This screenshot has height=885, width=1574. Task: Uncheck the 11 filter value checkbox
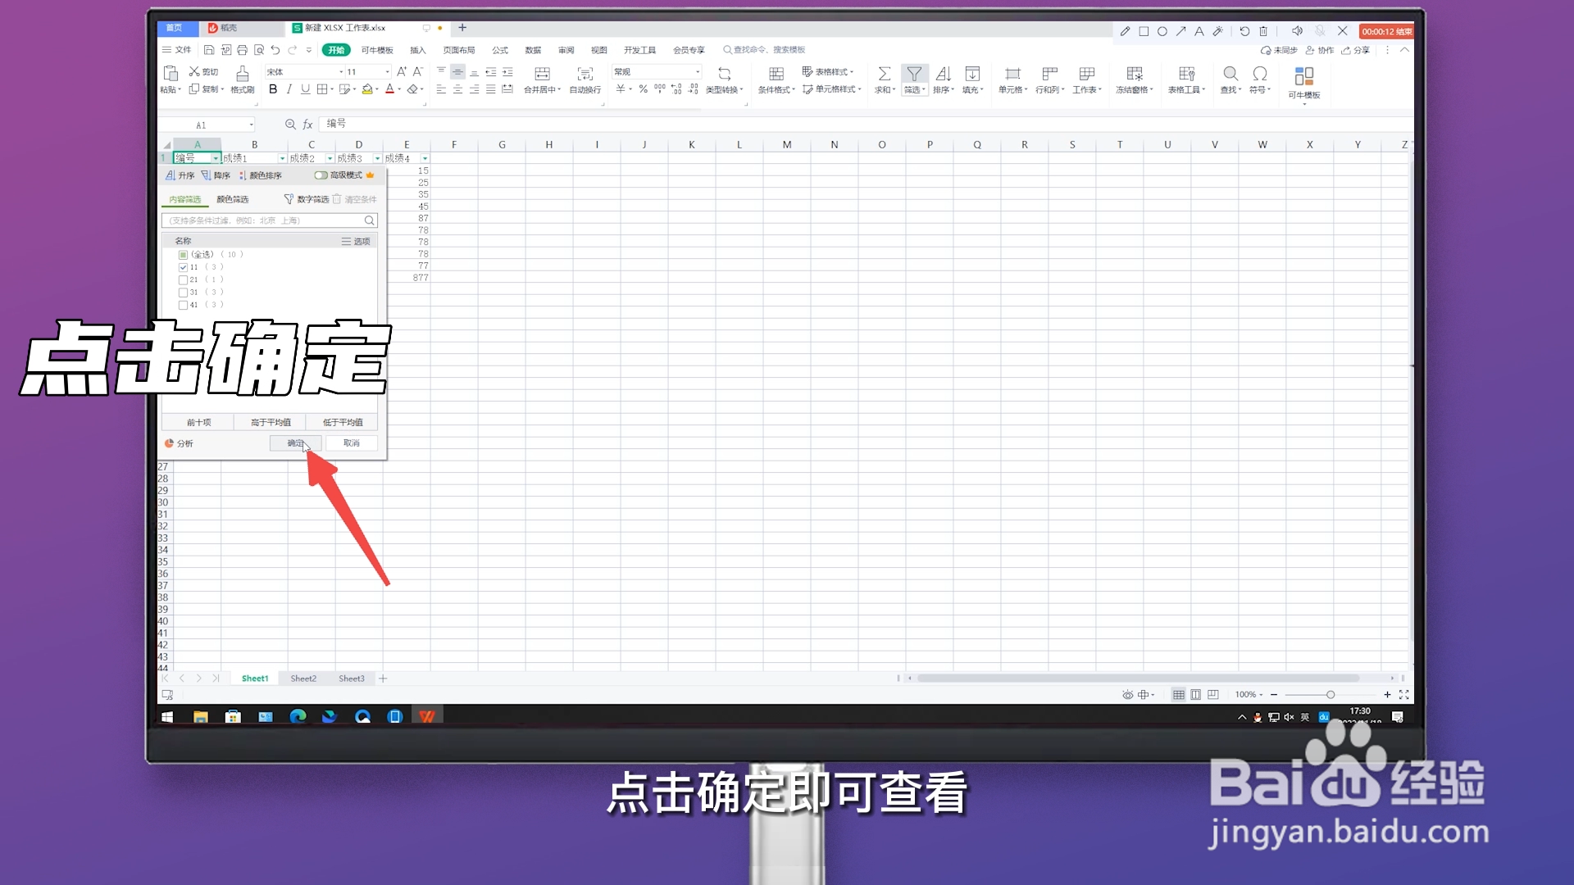pos(184,266)
